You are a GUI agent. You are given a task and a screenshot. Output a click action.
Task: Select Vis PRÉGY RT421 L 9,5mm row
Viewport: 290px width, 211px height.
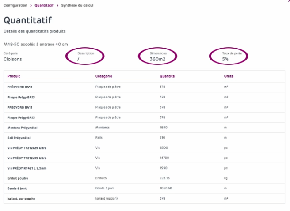point(27,168)
